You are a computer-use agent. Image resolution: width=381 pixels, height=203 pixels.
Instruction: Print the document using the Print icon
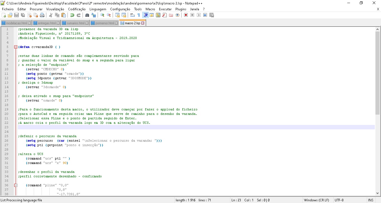coord(42,15)
